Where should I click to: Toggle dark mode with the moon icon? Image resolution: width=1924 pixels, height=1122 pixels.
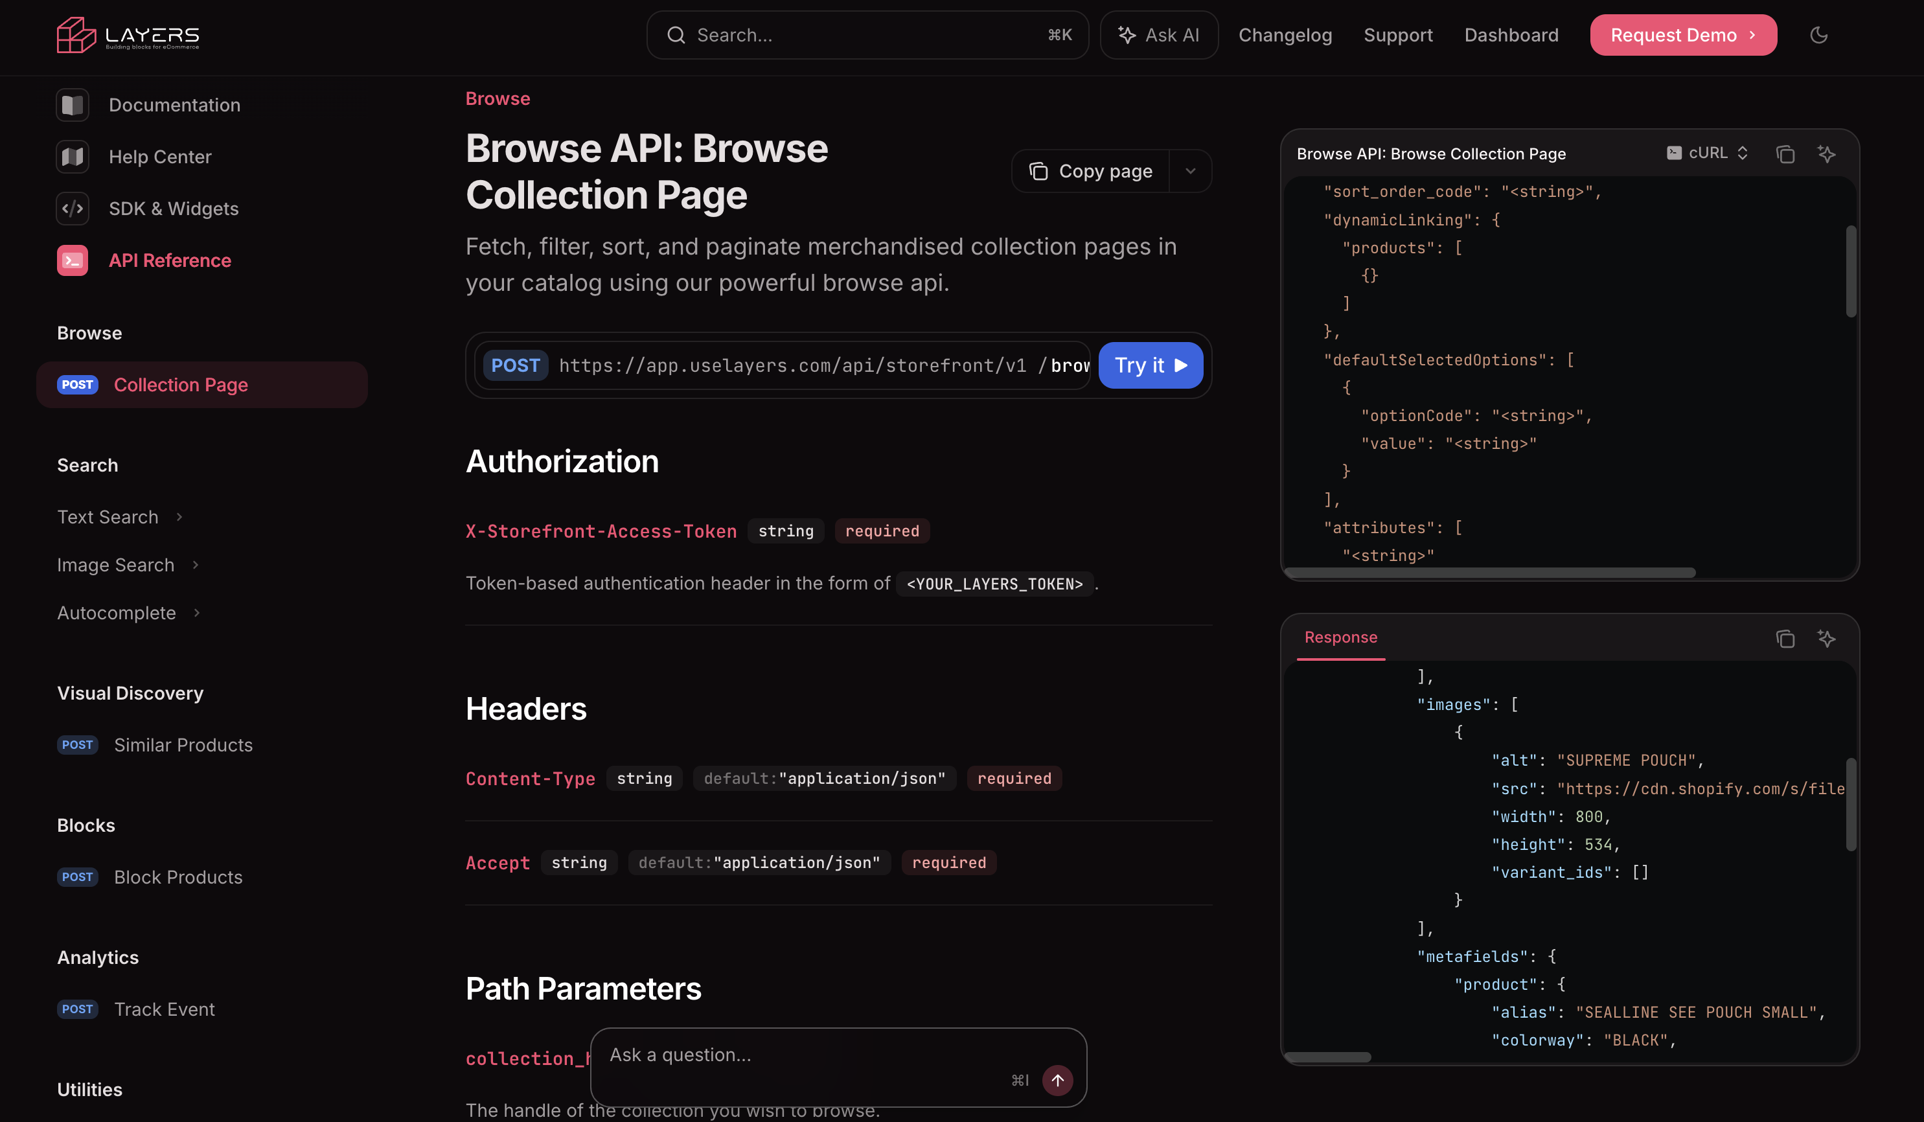tap(1818, 34)
